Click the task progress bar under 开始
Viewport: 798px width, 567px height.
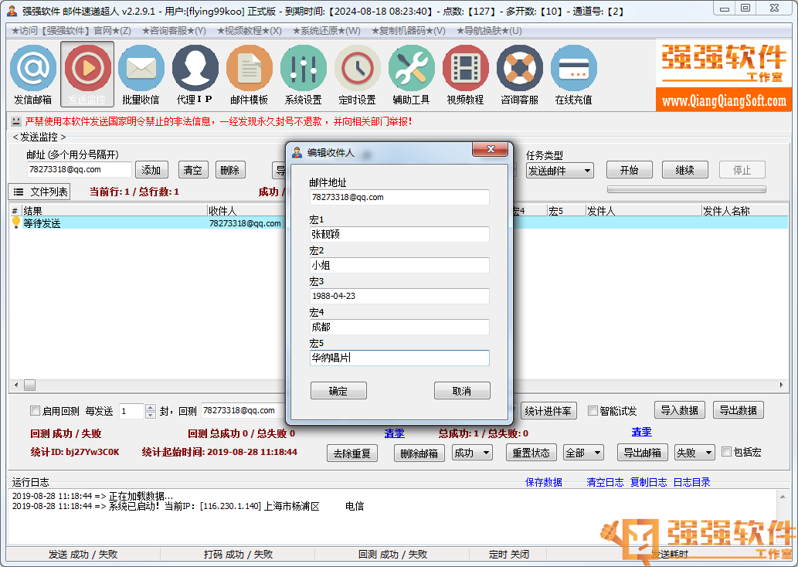pos(687,189)
